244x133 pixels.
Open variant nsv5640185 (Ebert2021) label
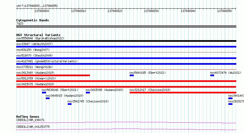(x=147, y=73)
